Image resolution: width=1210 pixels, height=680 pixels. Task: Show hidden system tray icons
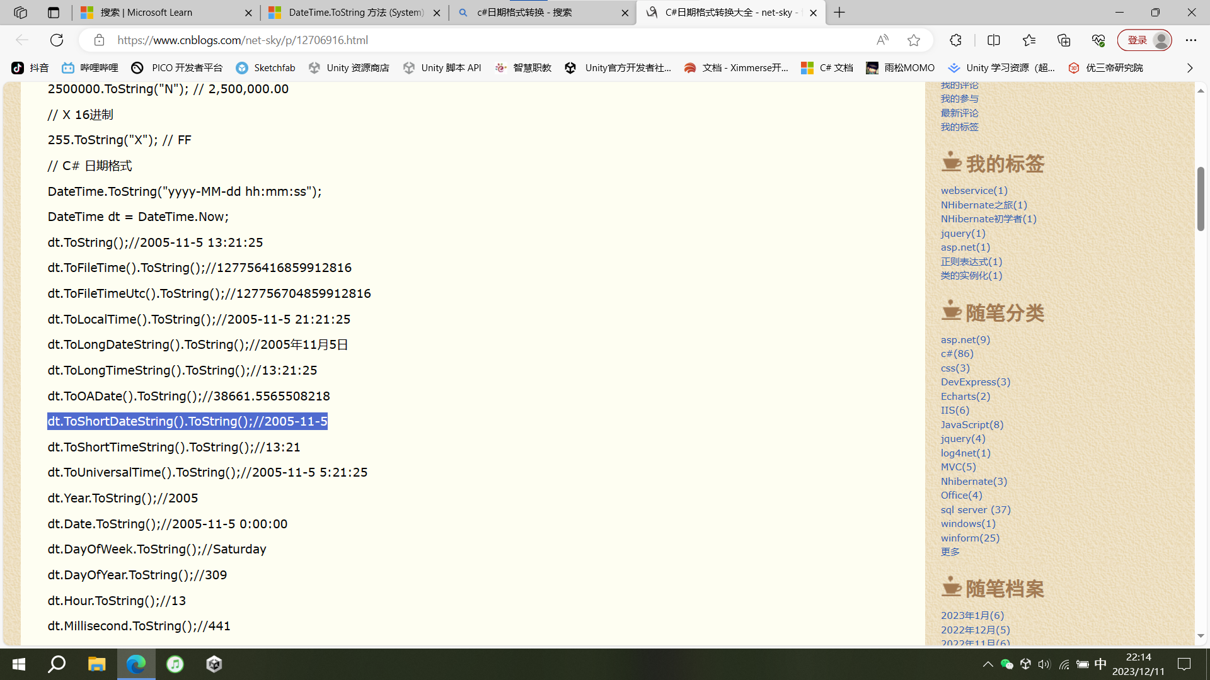pyautogui.click(x=988, y=664)
